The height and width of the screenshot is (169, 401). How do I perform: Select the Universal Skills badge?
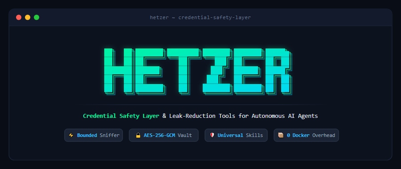[236, 135]
